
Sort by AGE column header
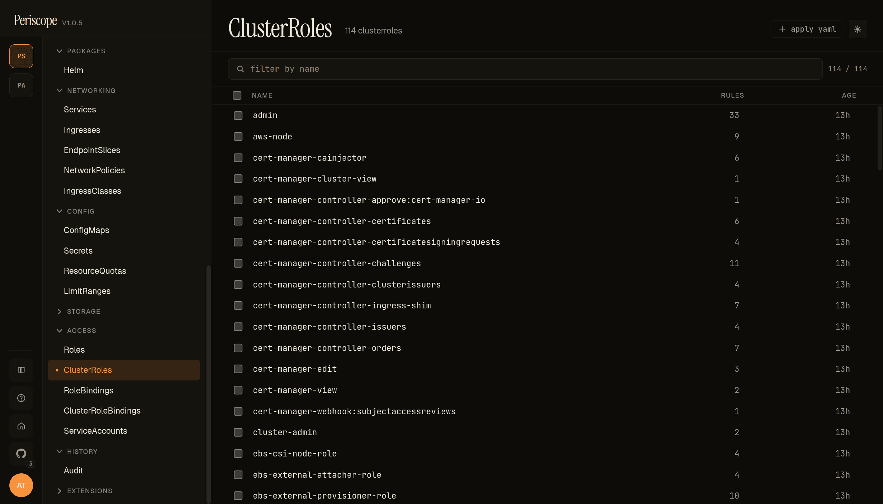click(849, 95)
